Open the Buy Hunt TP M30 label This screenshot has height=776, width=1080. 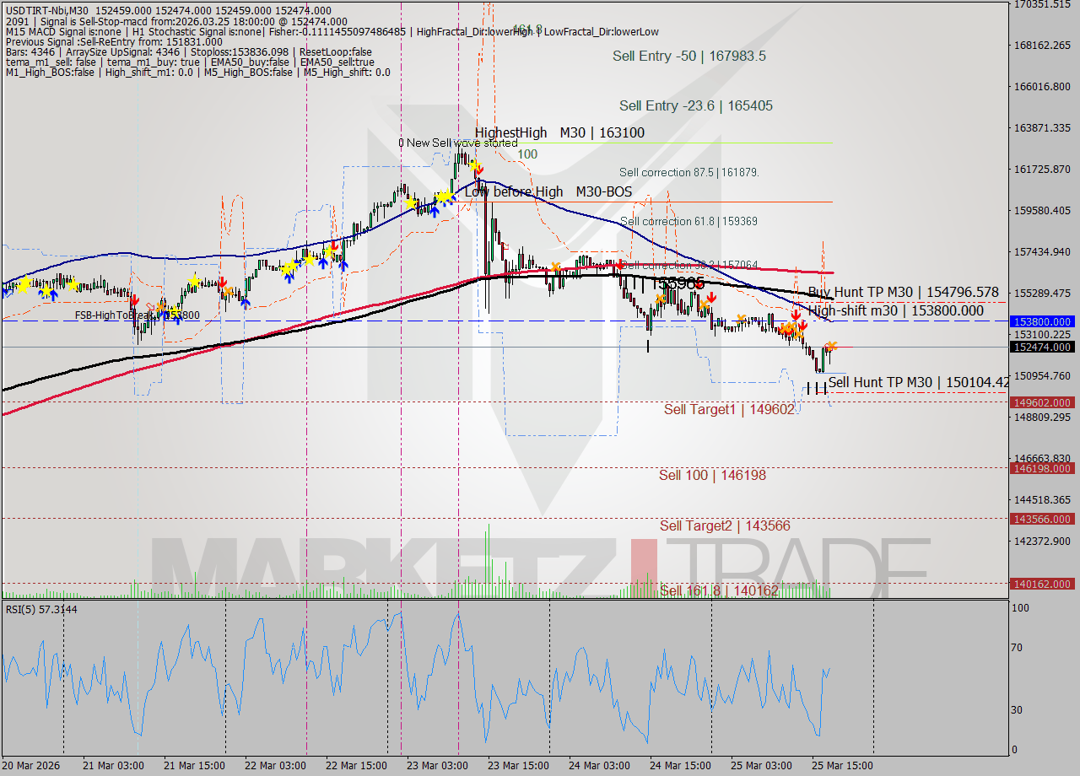click(897, 291)
